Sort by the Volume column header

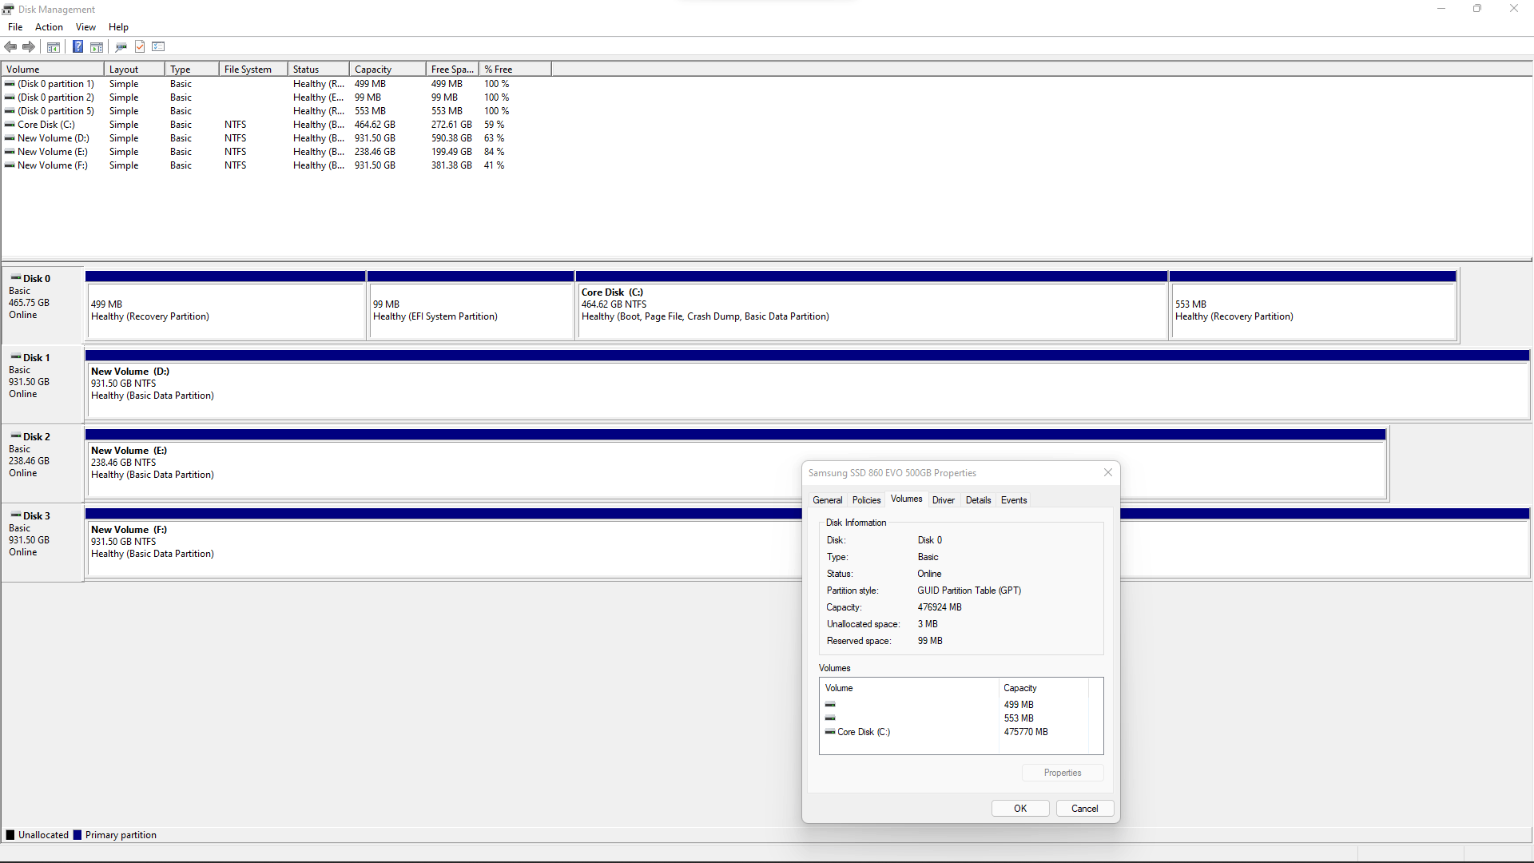tap(53, 70)
